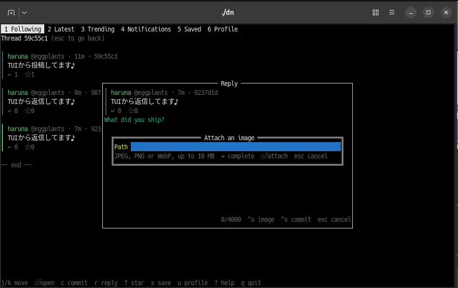
Task: Click 'q quit' in the bottom help bar
Action: (x=251, y=283)
